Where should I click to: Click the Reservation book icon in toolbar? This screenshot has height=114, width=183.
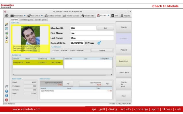[12, 16]
